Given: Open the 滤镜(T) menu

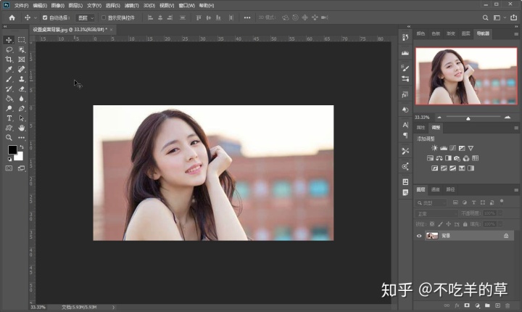Looking at the screenshot, I should point(131,6).
